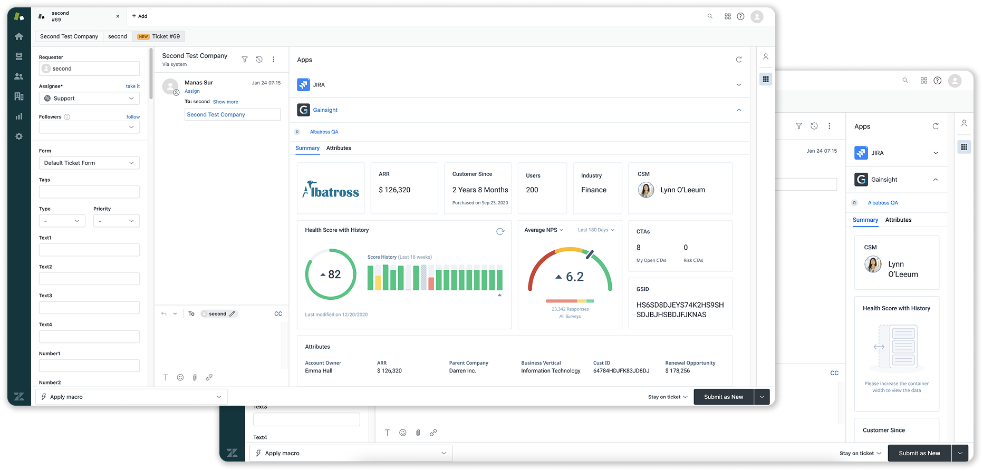This screenshot has width=983, height=471.
Task: Click the search icon in back window
Action: [x=905, y=81]
